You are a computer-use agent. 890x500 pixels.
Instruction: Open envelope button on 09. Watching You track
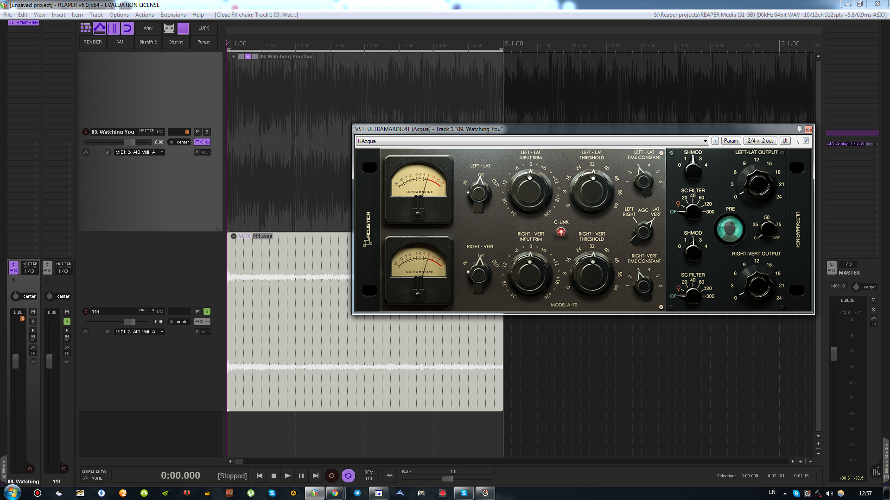pos(86,152)
